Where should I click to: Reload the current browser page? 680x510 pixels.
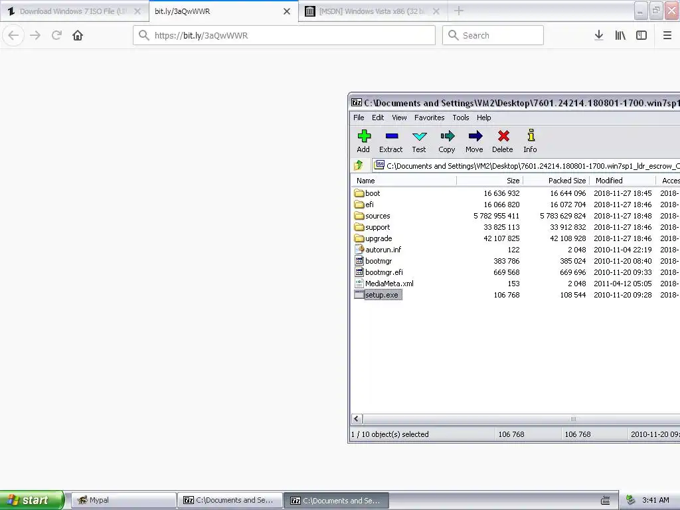tap(56, 35)
